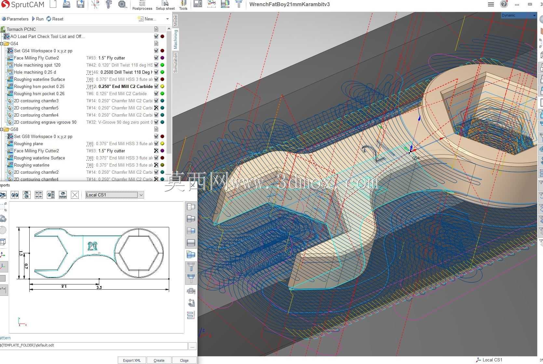Viewport: 543px width, 364px height.
Task: Toggle enable for Face Milling Fly Cutter2 under G54
Action: [x=156, y=58]
